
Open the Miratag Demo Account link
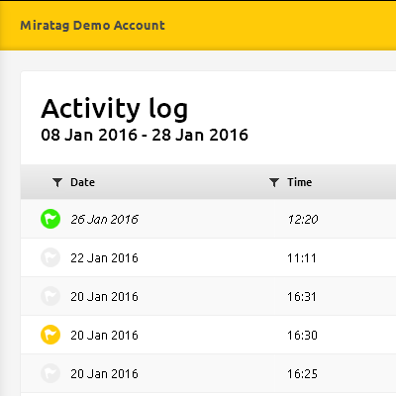[x=92, y=26]
